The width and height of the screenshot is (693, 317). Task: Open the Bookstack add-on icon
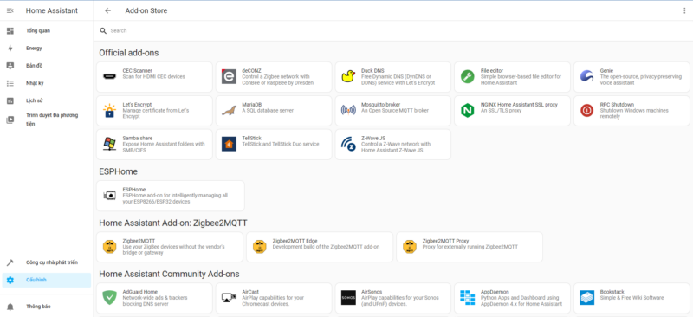587,298
